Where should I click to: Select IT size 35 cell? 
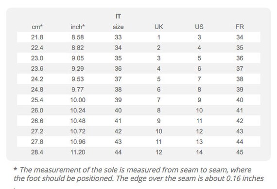[x=118, y=58]
